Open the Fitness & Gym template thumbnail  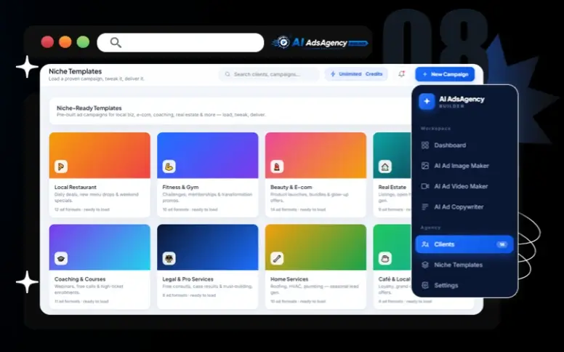click(208, 155)
